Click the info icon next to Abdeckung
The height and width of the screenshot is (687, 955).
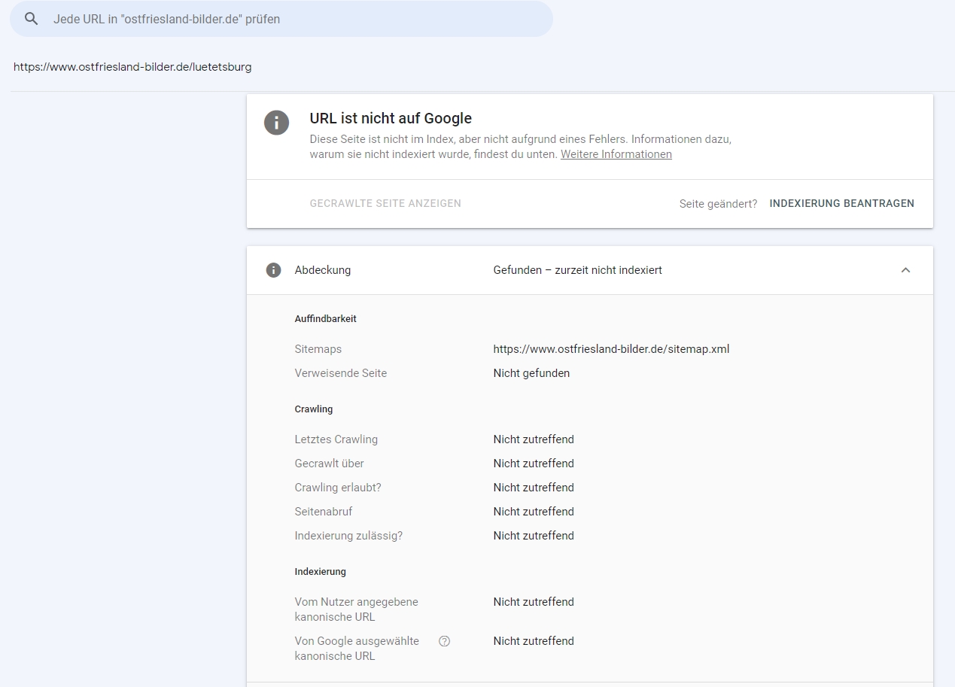pos(274,270)
